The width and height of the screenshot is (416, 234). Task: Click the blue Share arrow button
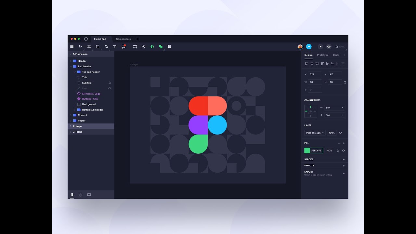pyautogui.click(x=309, y=47)
